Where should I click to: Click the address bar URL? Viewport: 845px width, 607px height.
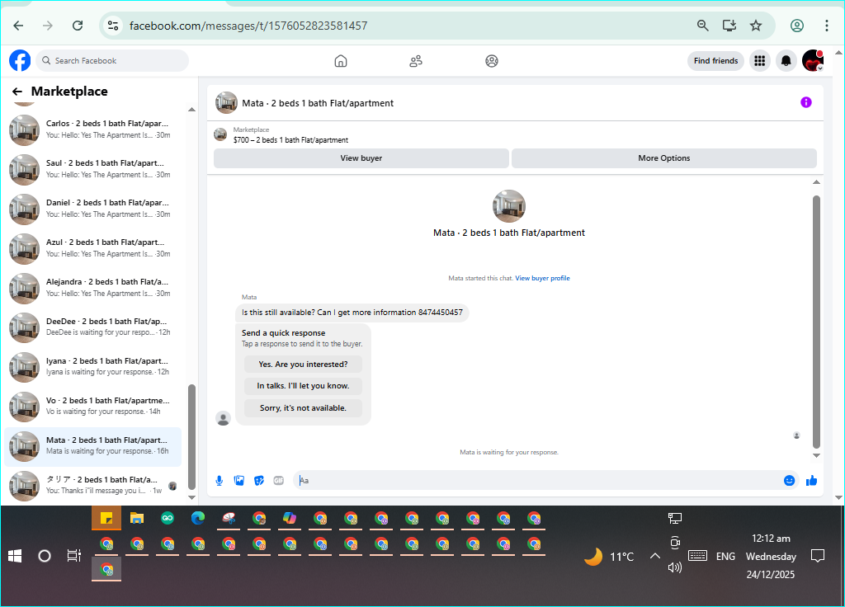tap(248, 26)
